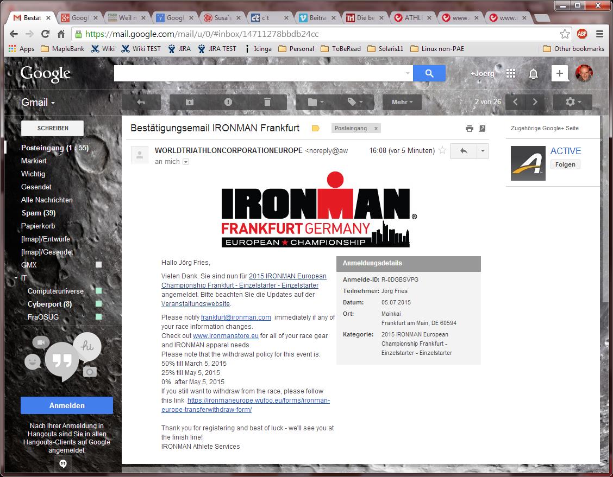Viewport: 613px width, 477px height.
Task: Open the Icinga bookmark
Action: point(258,49)
